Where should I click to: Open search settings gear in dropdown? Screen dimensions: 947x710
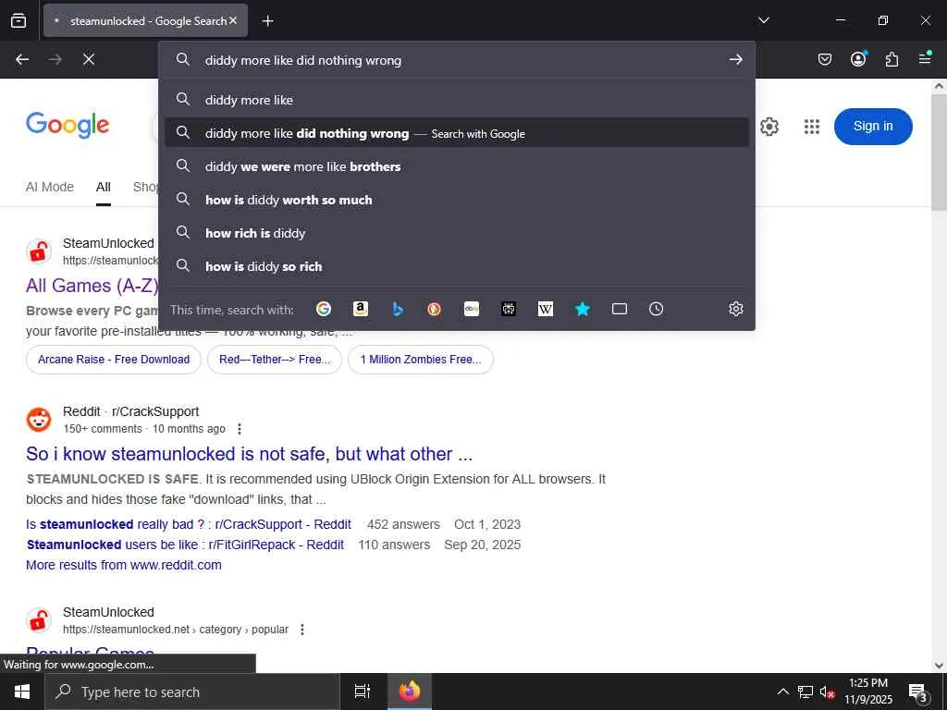click(x=735, y=309)
